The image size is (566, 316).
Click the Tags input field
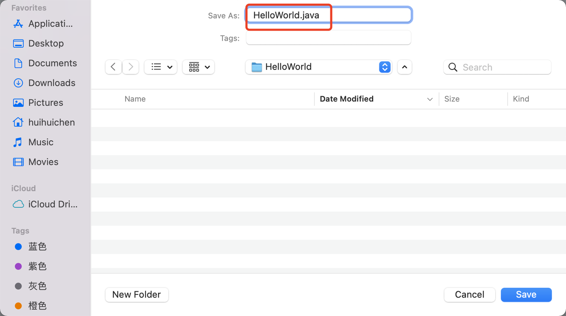(x=329, y=38)
